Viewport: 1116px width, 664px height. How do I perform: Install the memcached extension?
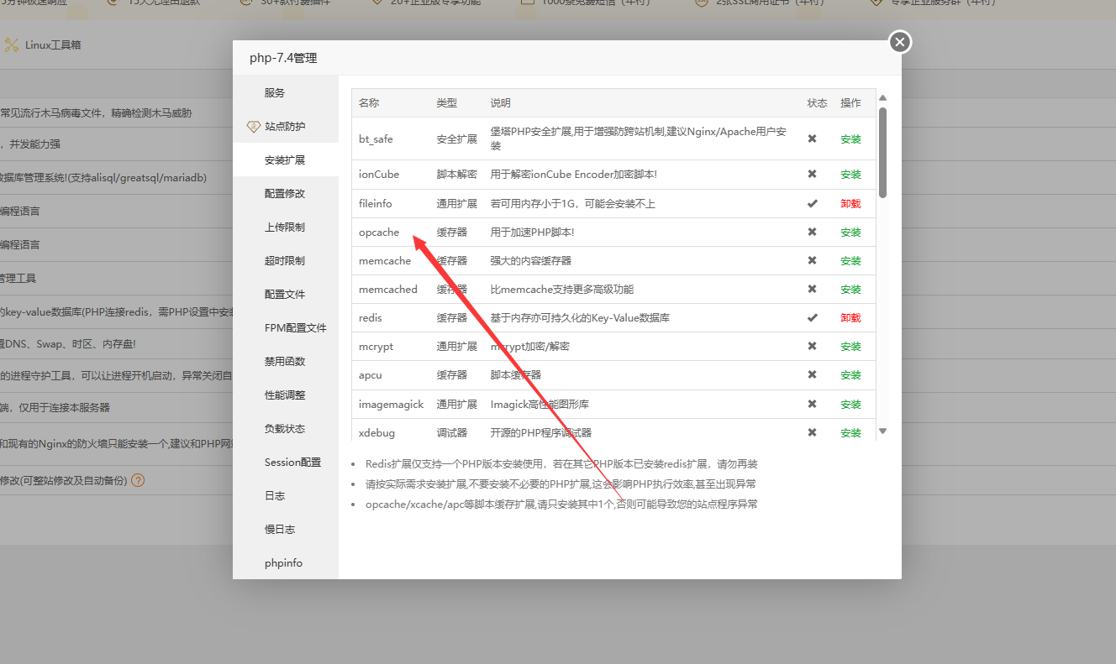(x=850, y=290)
